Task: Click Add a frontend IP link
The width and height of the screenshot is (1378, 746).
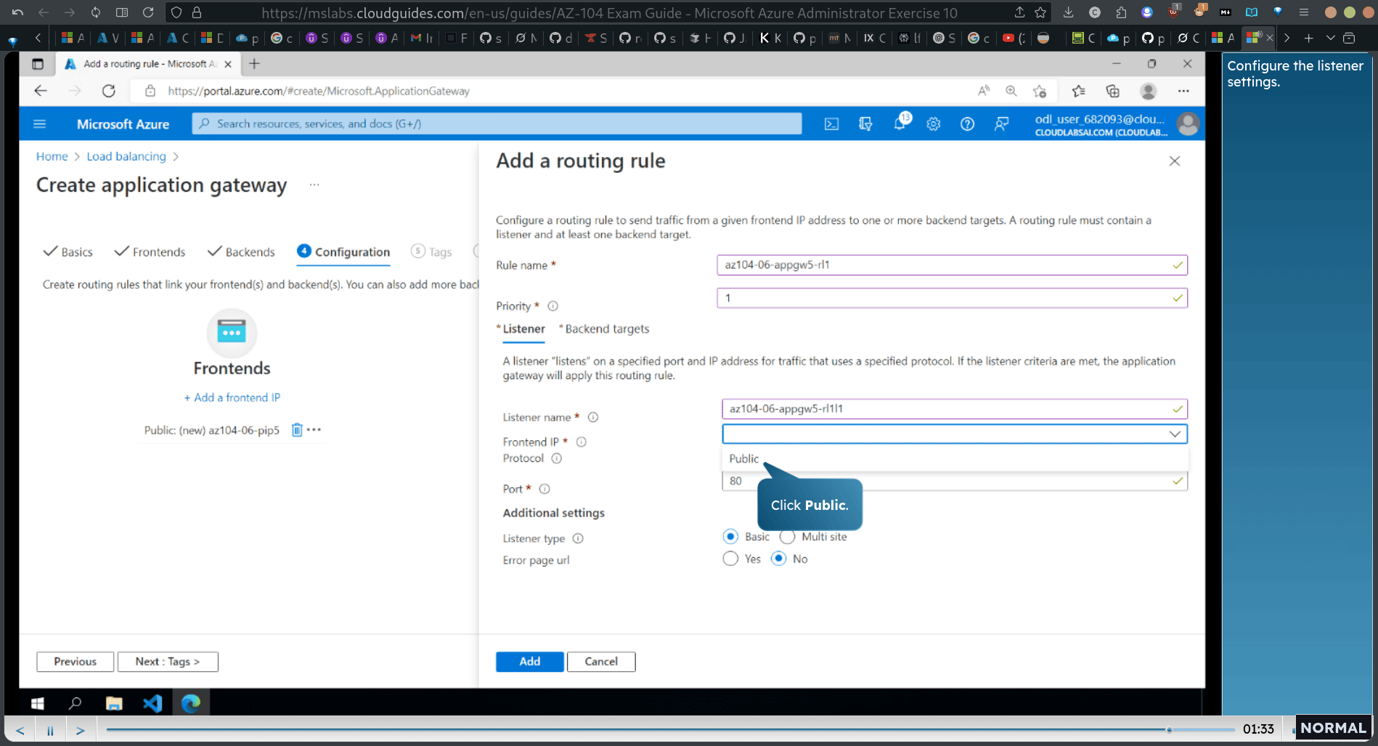Action: [232, 397]
